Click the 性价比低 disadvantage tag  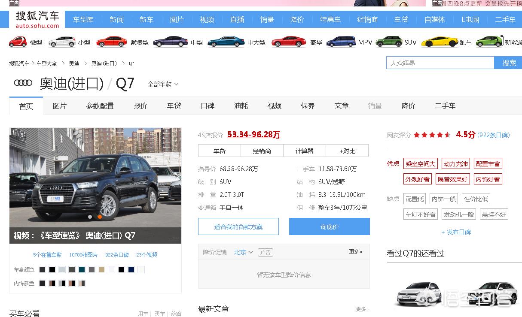click(x=476, y=199)
